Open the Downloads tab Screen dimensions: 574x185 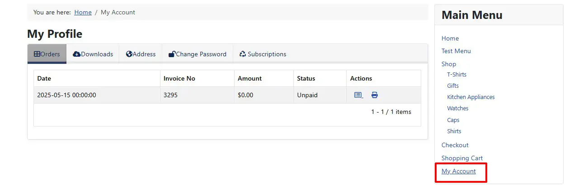pyautogui.click(x=93, y=54)
